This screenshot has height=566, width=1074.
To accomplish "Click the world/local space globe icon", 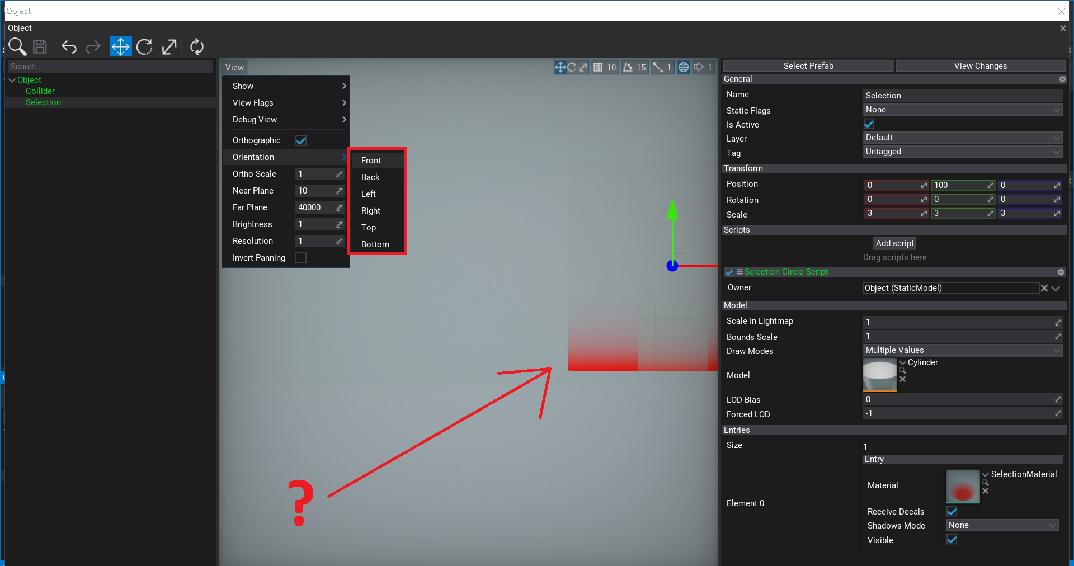I will pos(683,67).
